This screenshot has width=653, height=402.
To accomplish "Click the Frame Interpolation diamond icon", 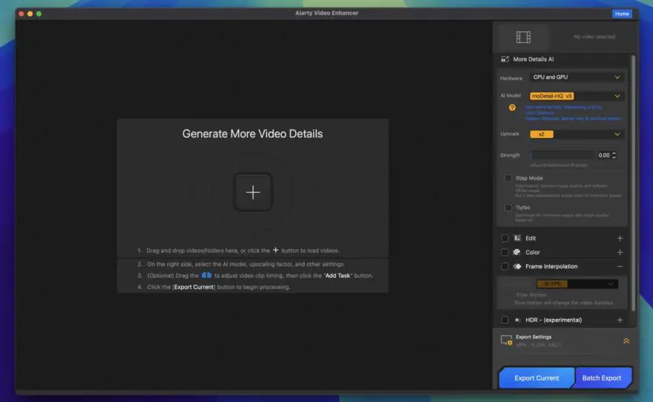I will point(517,266).
